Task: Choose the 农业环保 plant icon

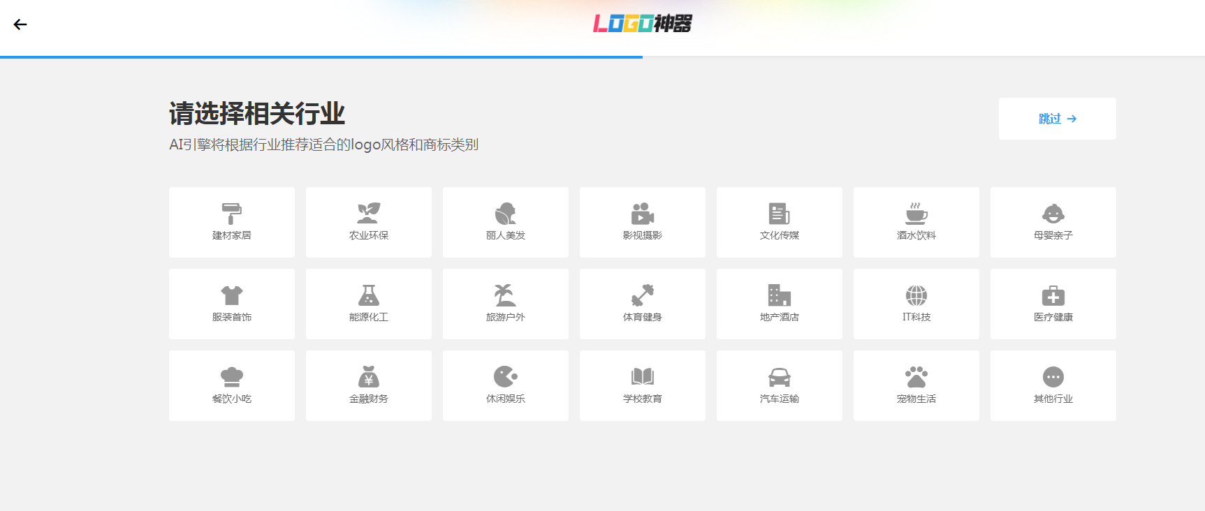Action: [368, 214]
